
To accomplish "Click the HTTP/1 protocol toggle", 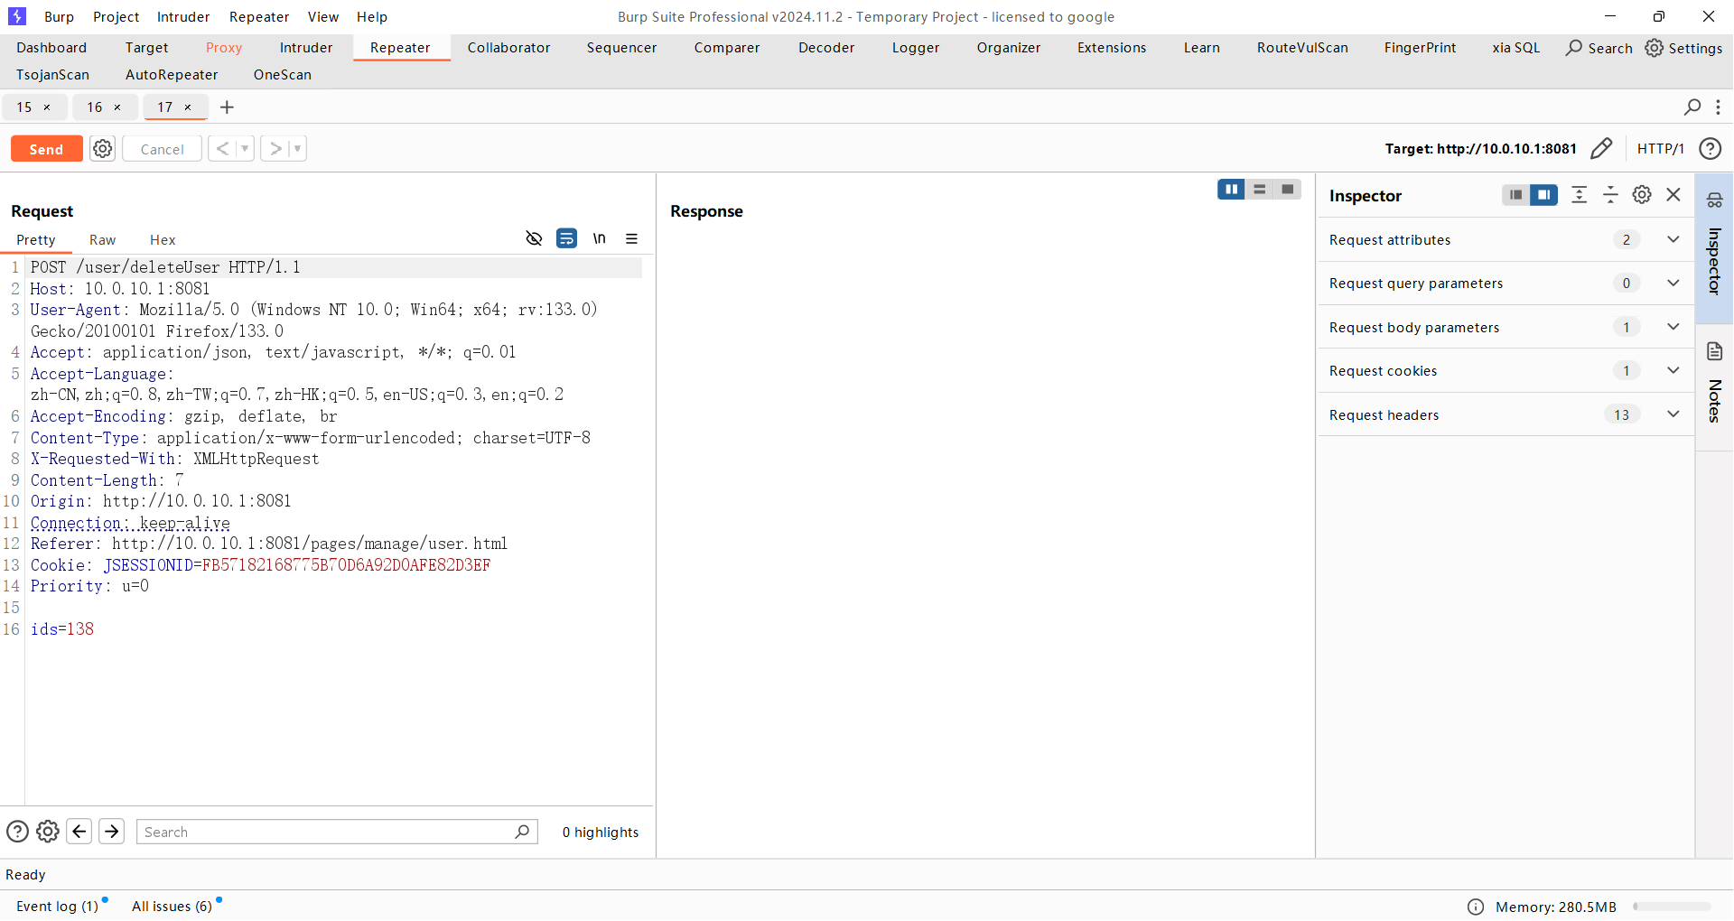I will coord(1660,149).
